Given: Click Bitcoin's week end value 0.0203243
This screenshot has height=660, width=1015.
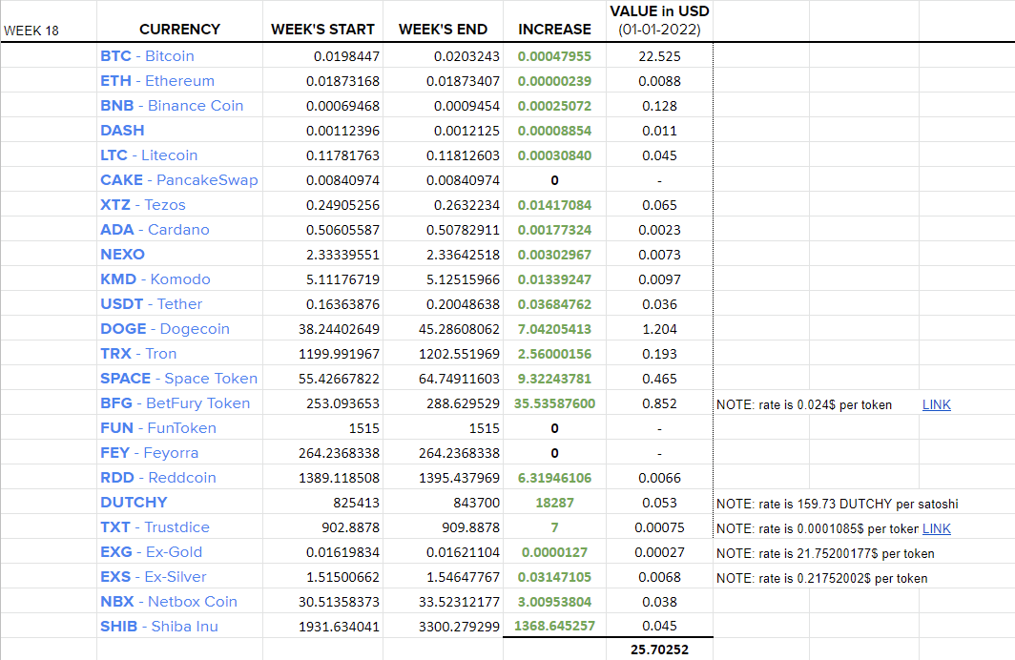Looking at the screenshot, I should pos(466,57).
